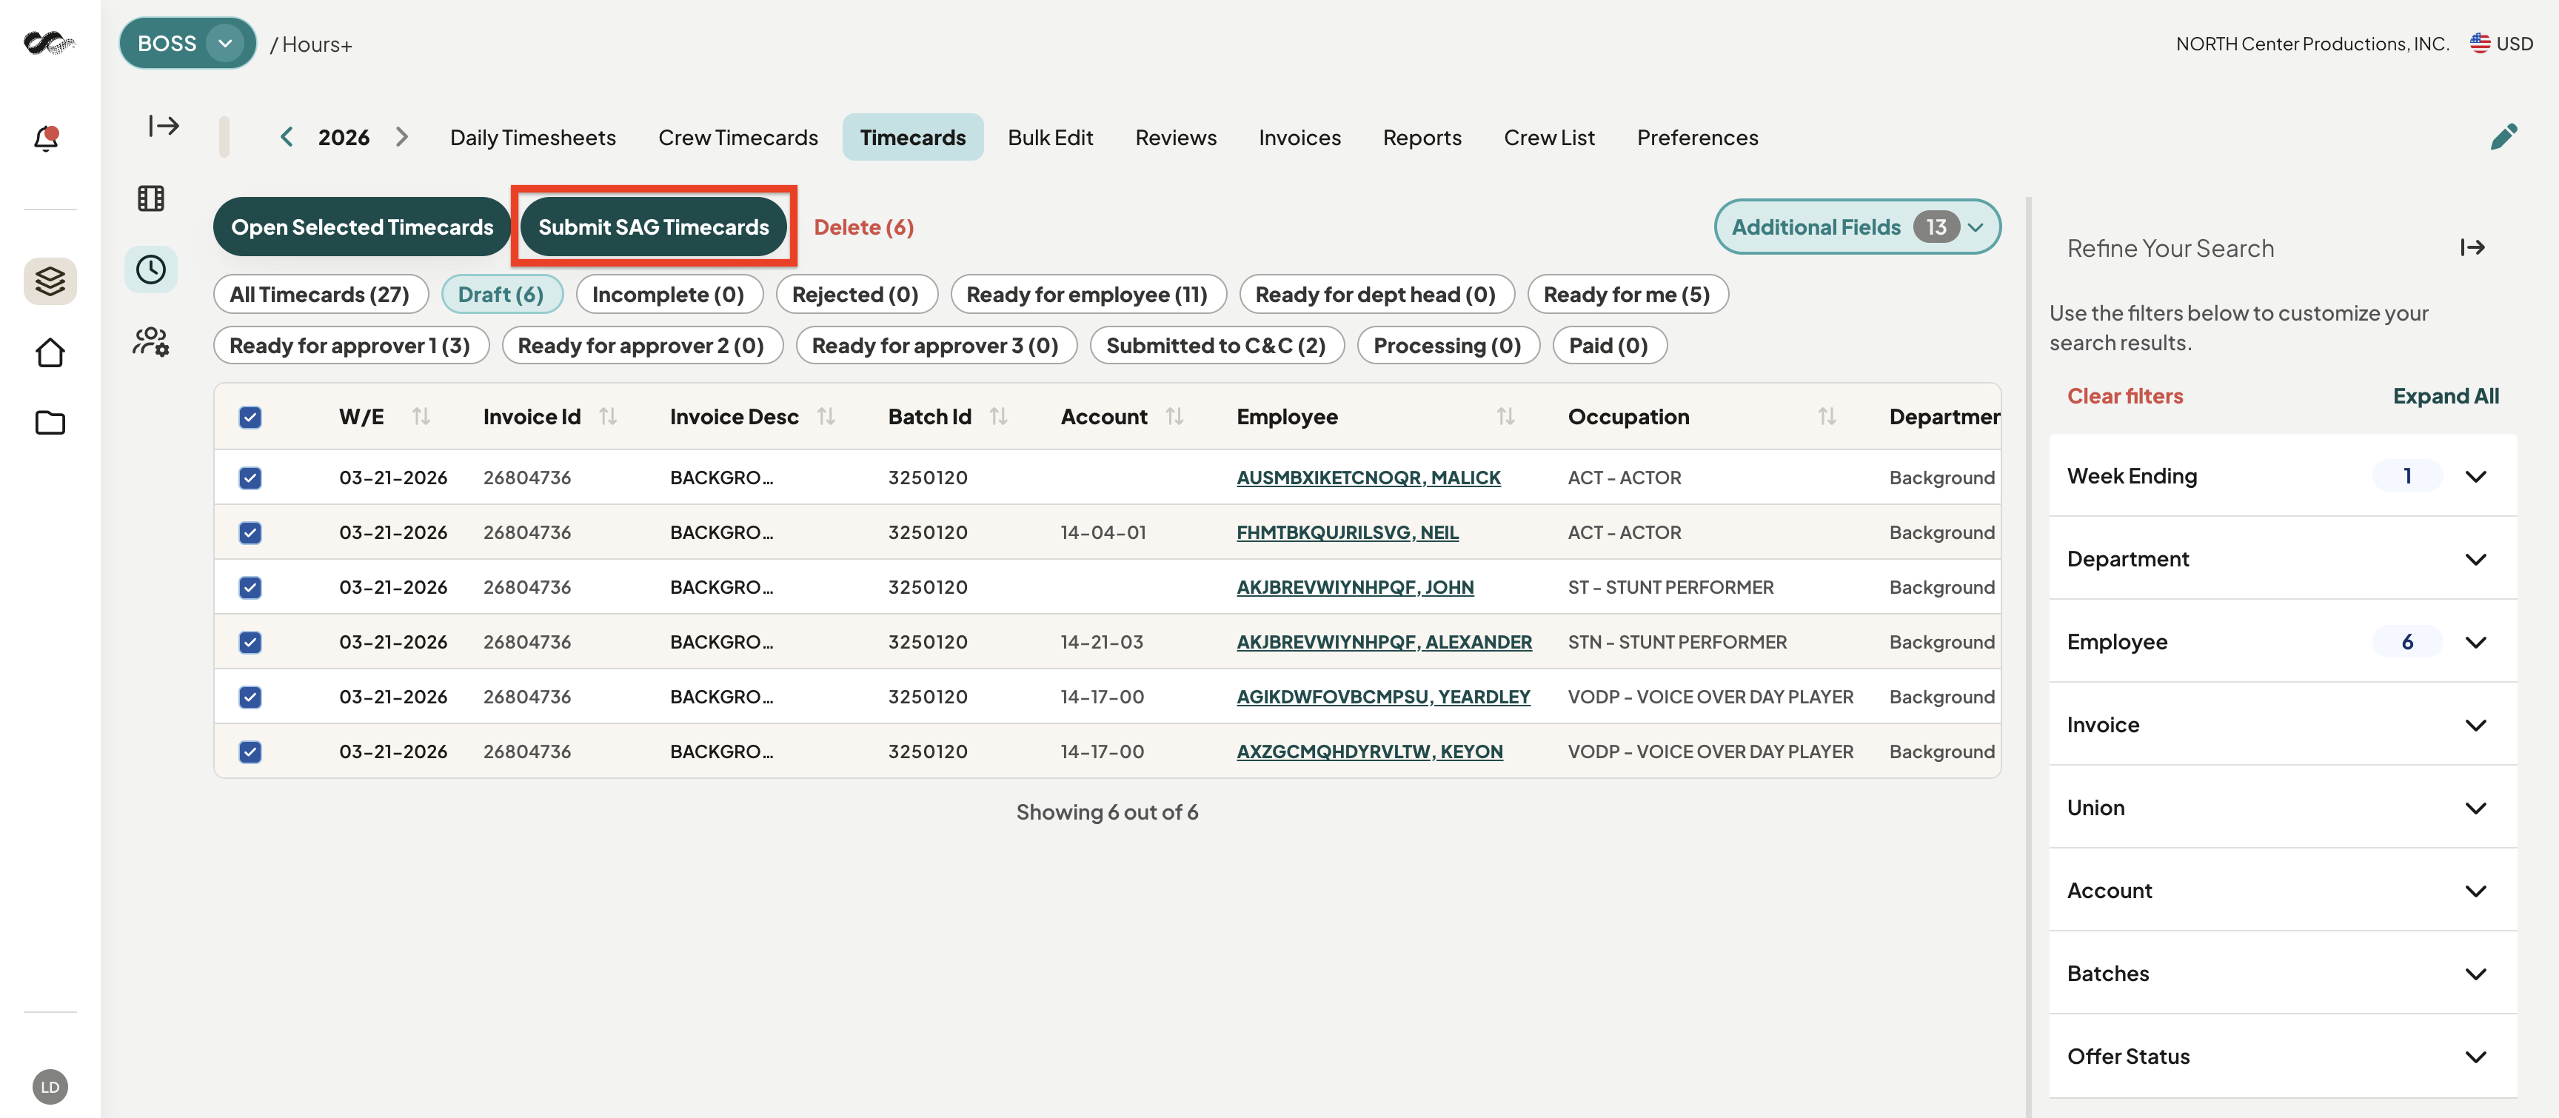Sort by W/E column
The image size is (2559, 1118).
[x=421, y=416]
